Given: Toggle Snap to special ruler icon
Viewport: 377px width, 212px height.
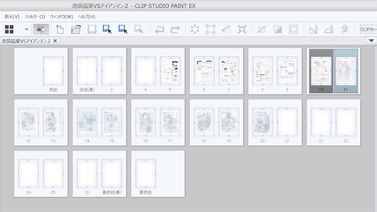Looking at the screenshot, I should 329,29.
